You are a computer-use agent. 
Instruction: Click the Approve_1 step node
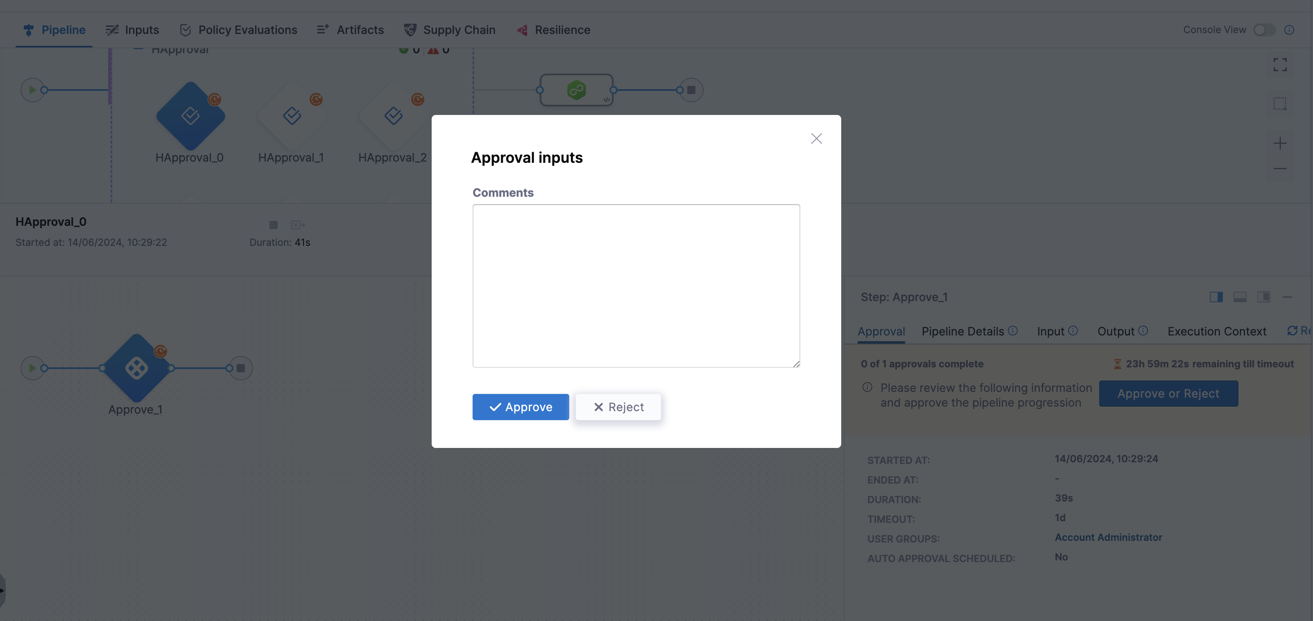[x=137, y=368]
